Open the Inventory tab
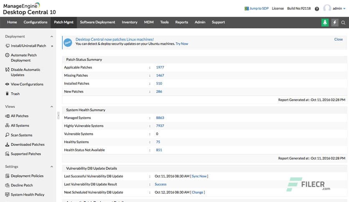Image resolution: width=349 pixels, height=202 pixels. 129,22
